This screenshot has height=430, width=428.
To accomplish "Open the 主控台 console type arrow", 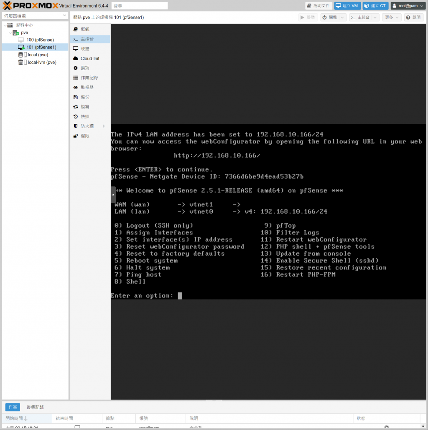I will point(375,17).
